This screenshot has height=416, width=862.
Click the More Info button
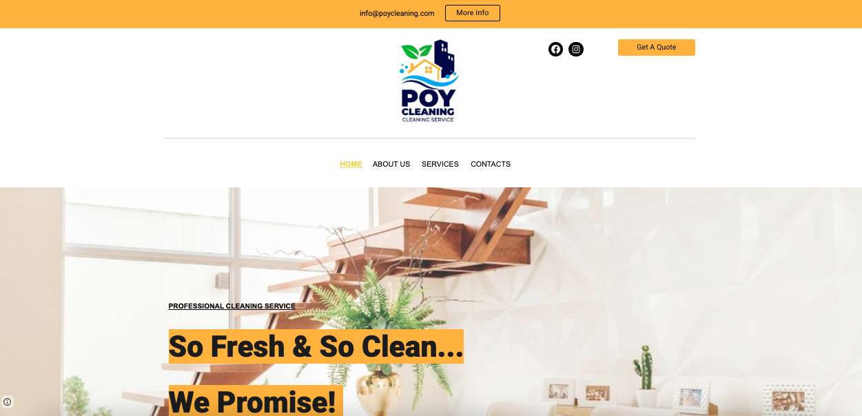pyautogui.click(x=473, y=13)
